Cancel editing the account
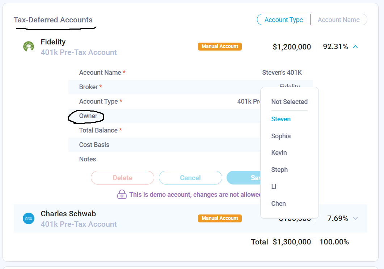 pos(190,178)
